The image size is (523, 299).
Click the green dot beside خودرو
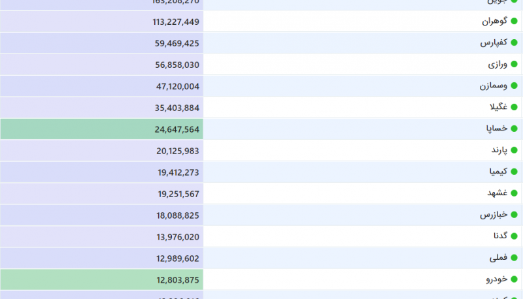514,279
